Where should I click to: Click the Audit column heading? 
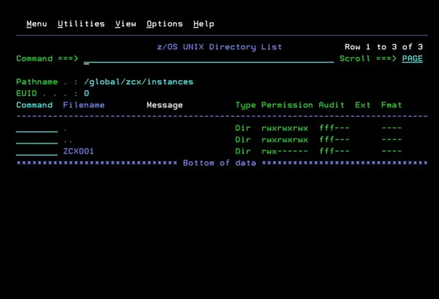[331, 105]
